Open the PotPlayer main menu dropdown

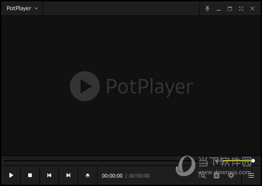pos(22,8)
